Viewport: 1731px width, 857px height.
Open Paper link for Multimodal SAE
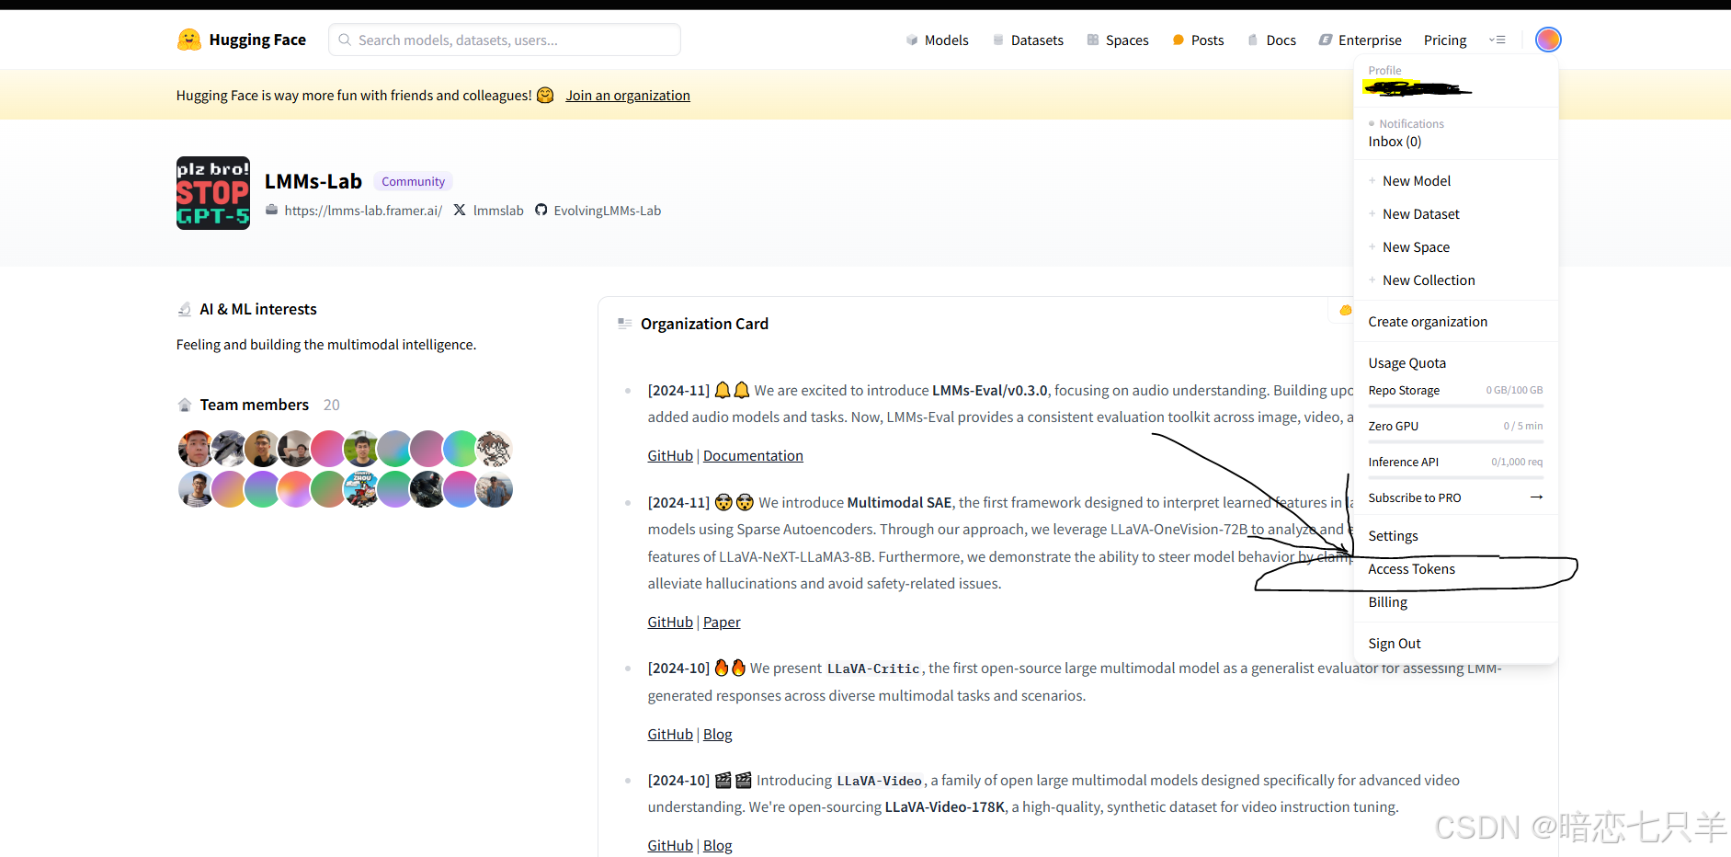click(722, 623)
